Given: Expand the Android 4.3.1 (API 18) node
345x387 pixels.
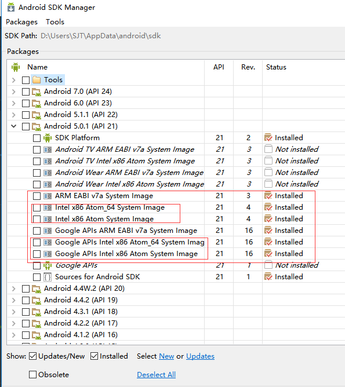Looking at the screenshot, I should coord(14,312).
